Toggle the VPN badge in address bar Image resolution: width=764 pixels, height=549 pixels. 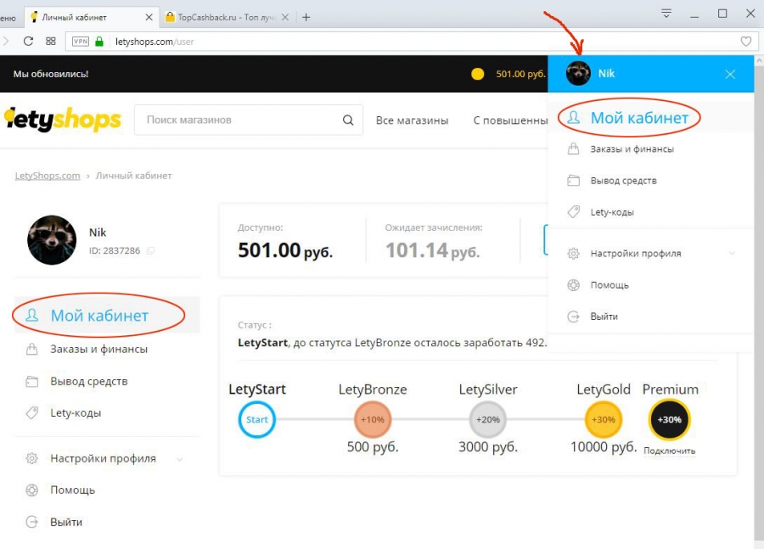81,42
